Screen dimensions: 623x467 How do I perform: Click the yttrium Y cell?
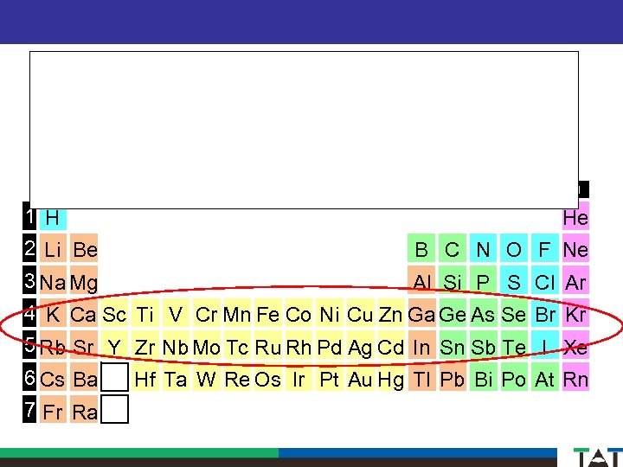tap(114, 345)
